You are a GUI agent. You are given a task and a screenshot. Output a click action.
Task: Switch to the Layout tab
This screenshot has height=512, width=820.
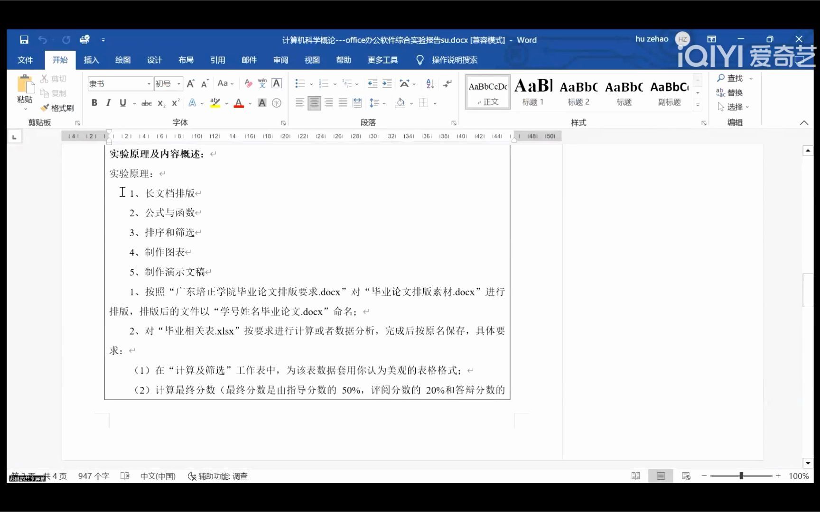click(x=186, y=60)
